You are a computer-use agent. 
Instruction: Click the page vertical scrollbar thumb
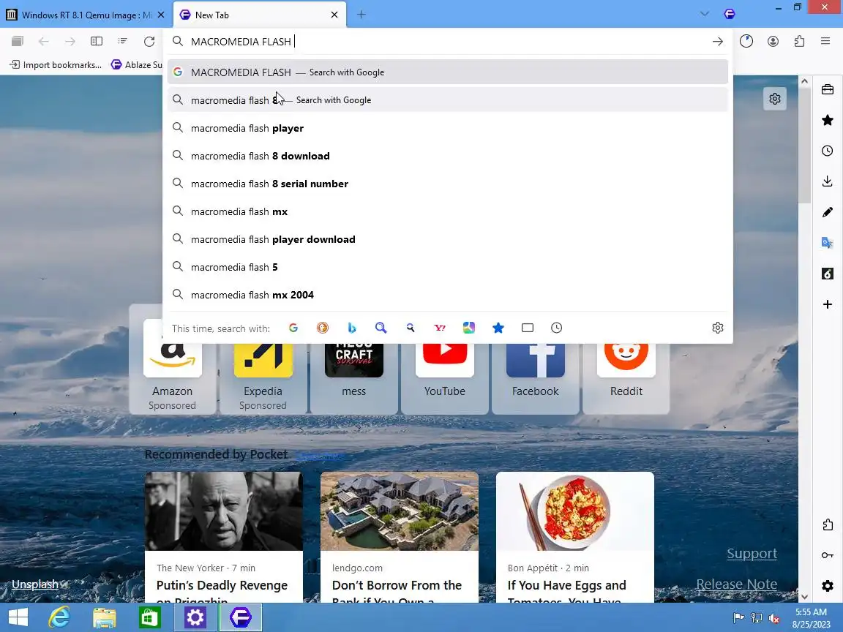point(804,146)
